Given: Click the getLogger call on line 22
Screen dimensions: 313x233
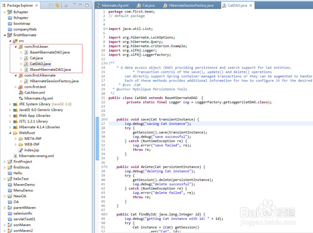Looking at the screenshot, I should [232, 102].
